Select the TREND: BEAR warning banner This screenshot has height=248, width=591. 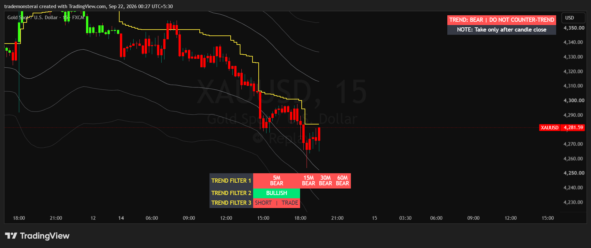click(x=502, y=20)
